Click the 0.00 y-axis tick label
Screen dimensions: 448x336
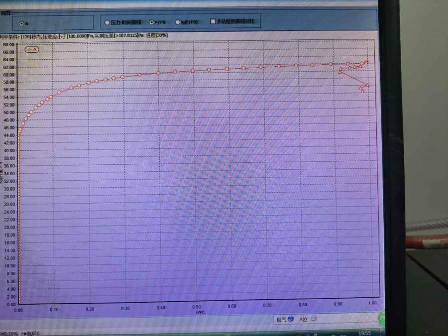[11, 304]
